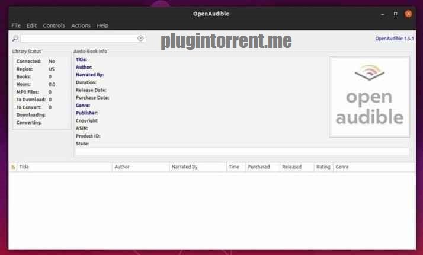Click the Connected: status label
423x255 pixels.
(28, 61)
